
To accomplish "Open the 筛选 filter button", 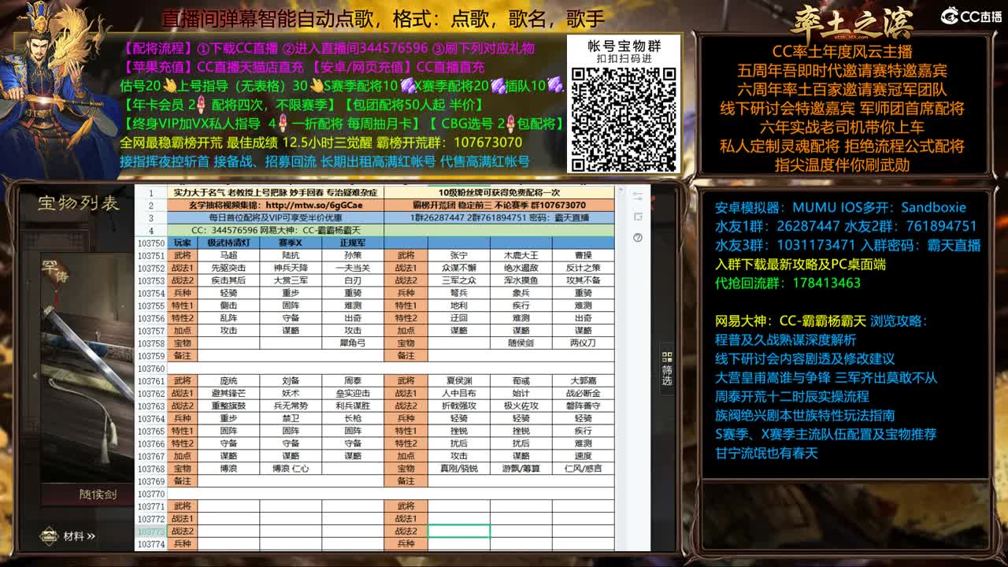I will click(x=667, y=368).
